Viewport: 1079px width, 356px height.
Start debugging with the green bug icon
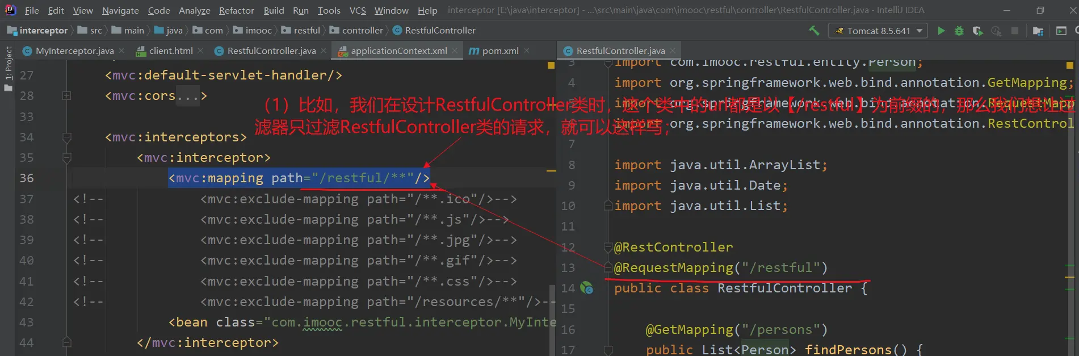coord(959,31)
